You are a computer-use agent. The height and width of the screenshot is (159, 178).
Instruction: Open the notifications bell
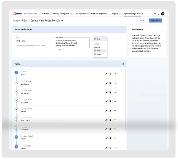159,14
